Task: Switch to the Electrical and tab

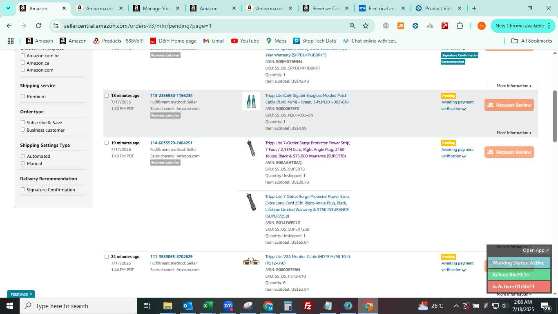Action: (382, 8)
